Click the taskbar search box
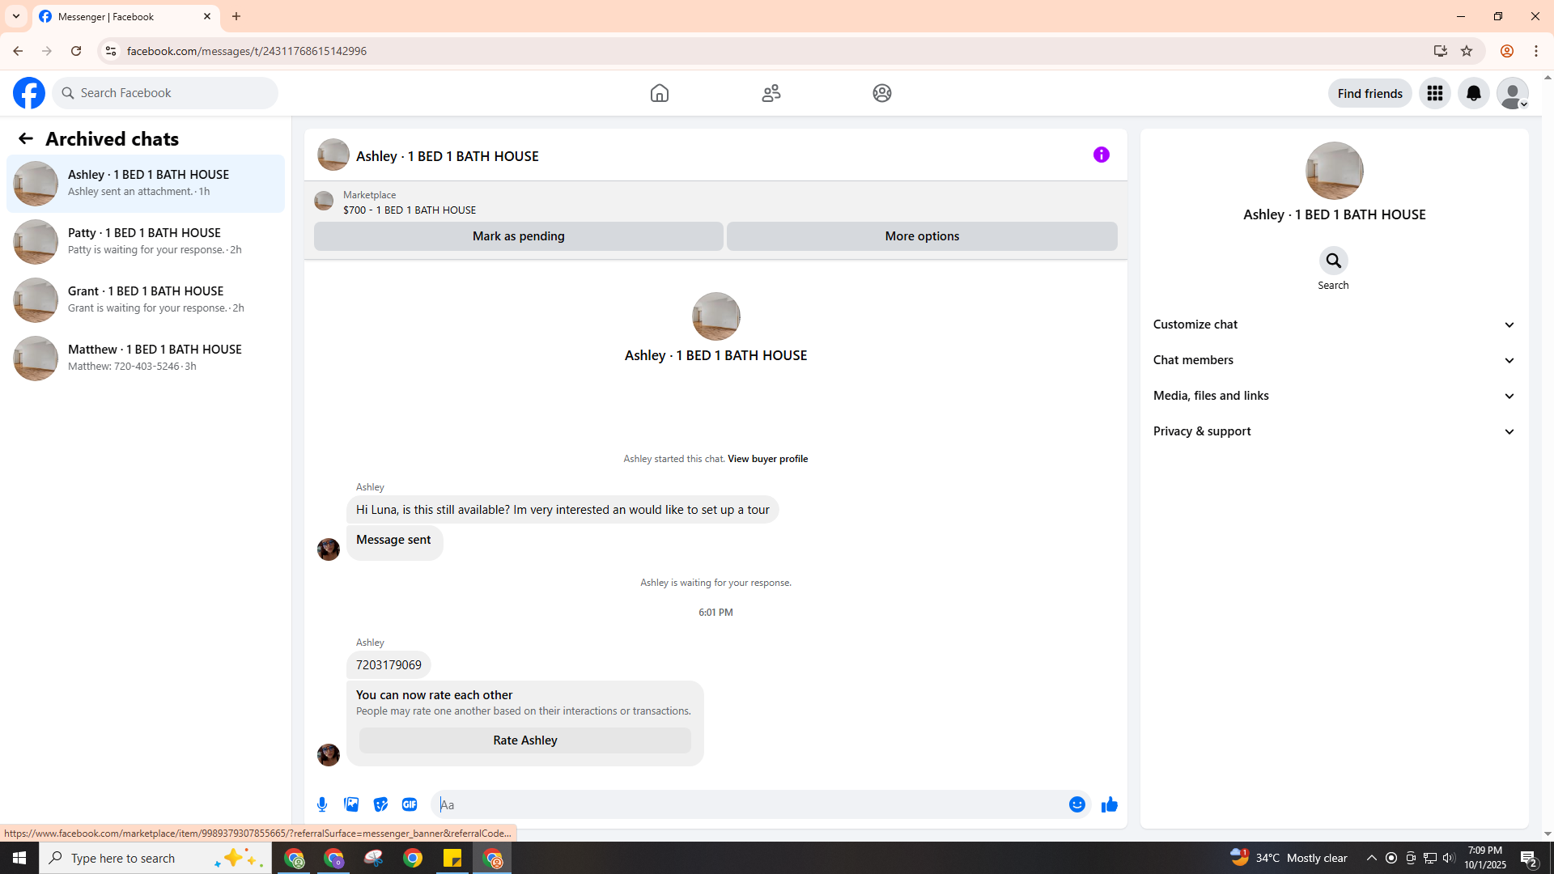This screenshot has height=874, width=1554. coord(155,858)
